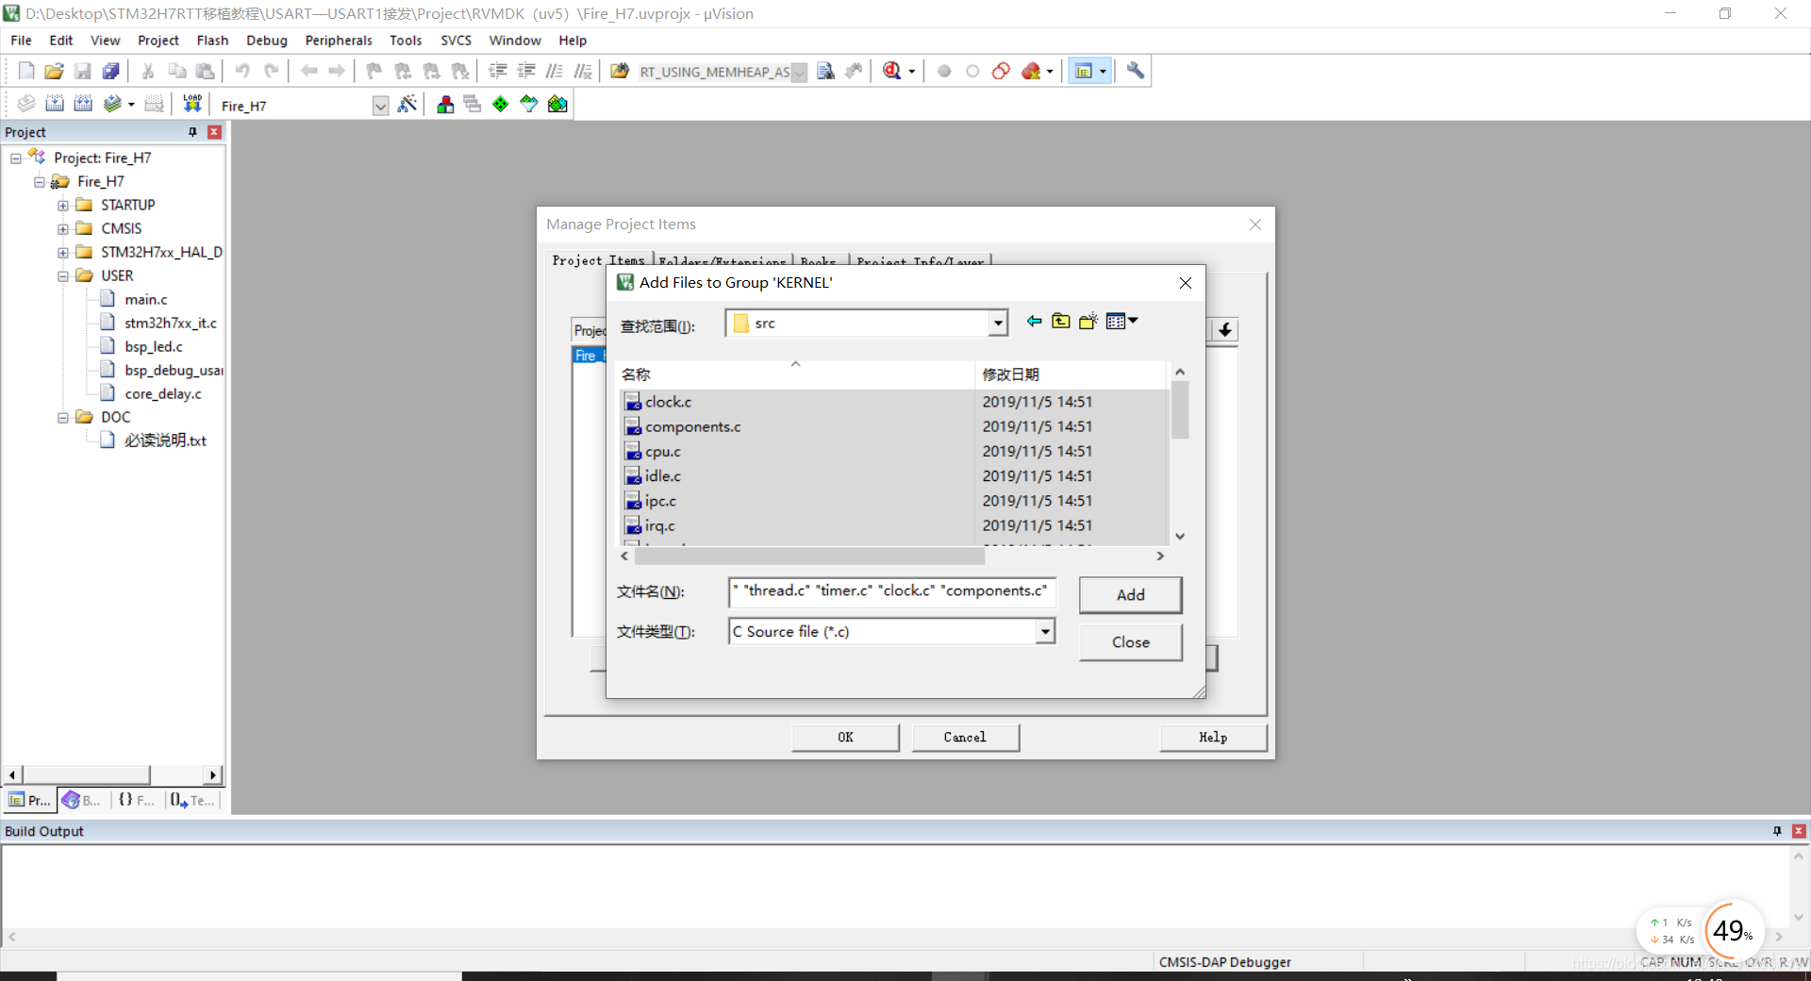Click the Build target icon

(x=55, y=104)
